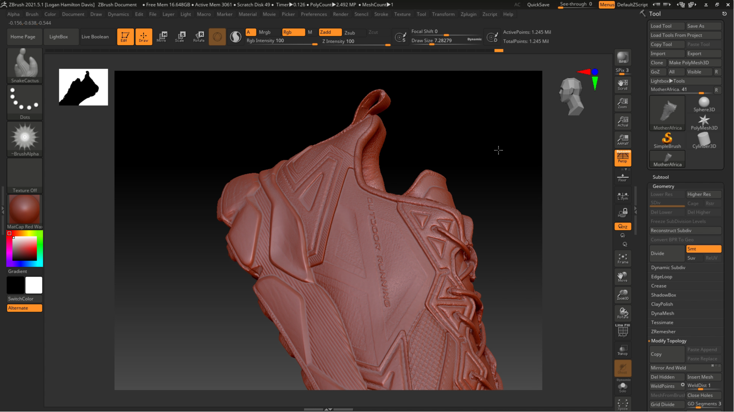Open the Dots stroke selector

(25, 102)
